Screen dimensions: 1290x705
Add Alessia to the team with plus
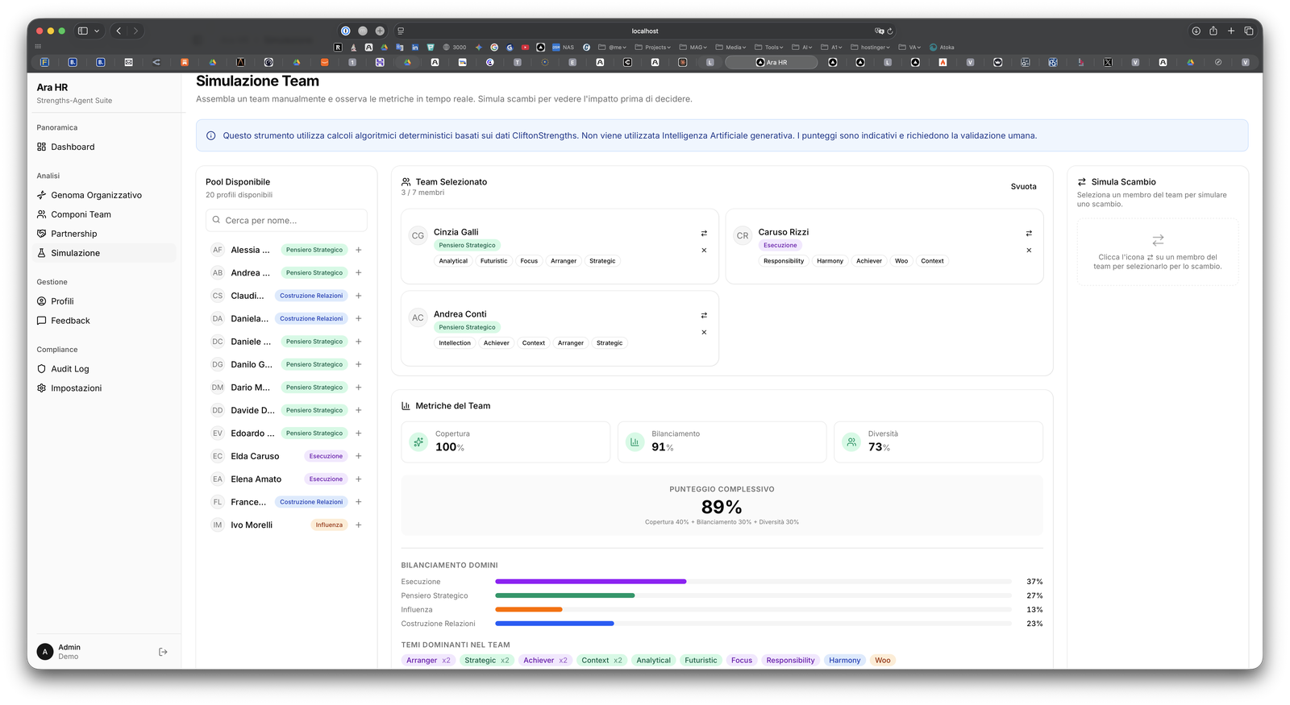[x=359, y=250]
